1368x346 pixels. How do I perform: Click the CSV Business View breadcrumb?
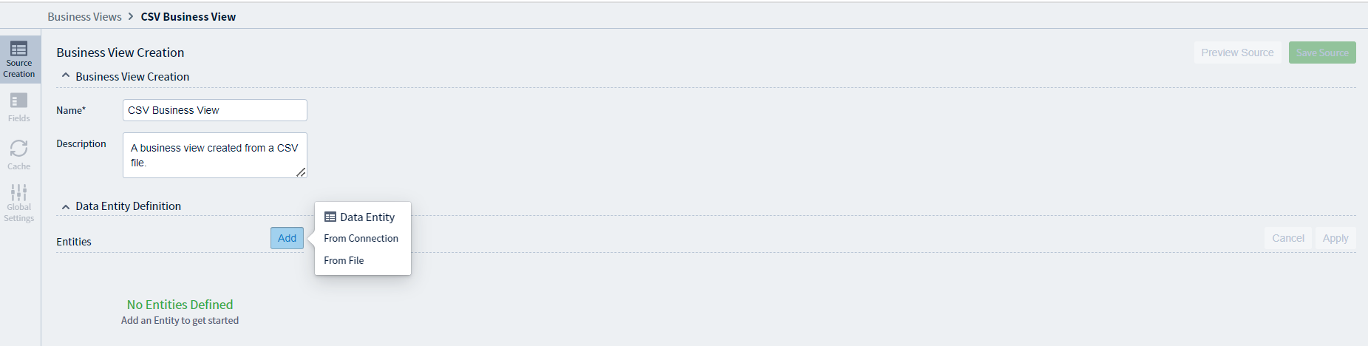tap(188, 16)
